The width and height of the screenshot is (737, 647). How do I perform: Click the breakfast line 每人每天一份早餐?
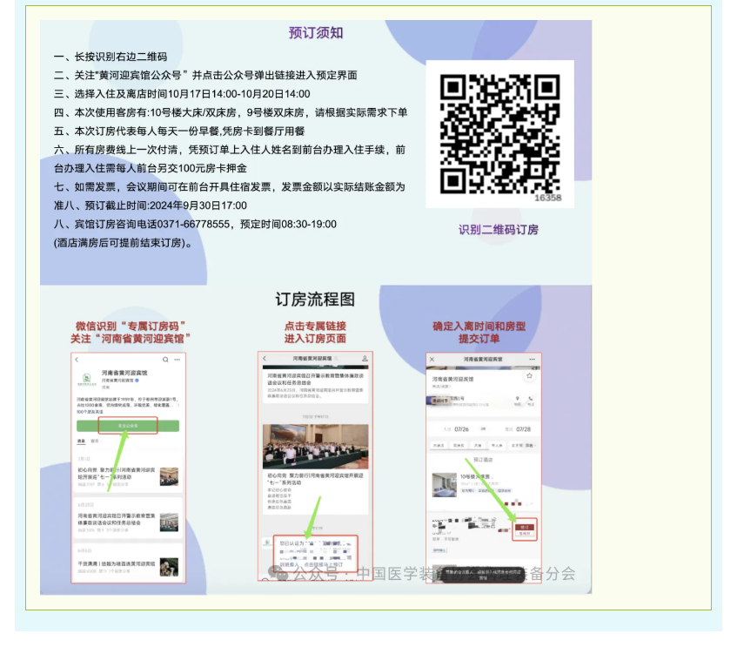tap(179, 131)
